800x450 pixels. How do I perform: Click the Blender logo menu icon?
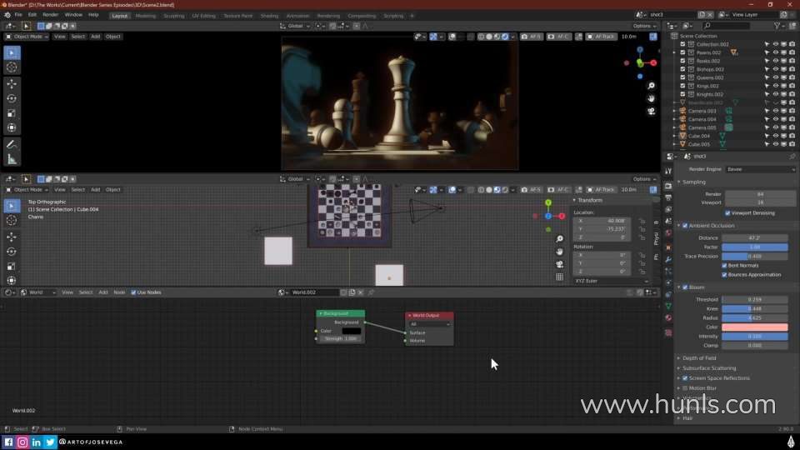(7, 15)
